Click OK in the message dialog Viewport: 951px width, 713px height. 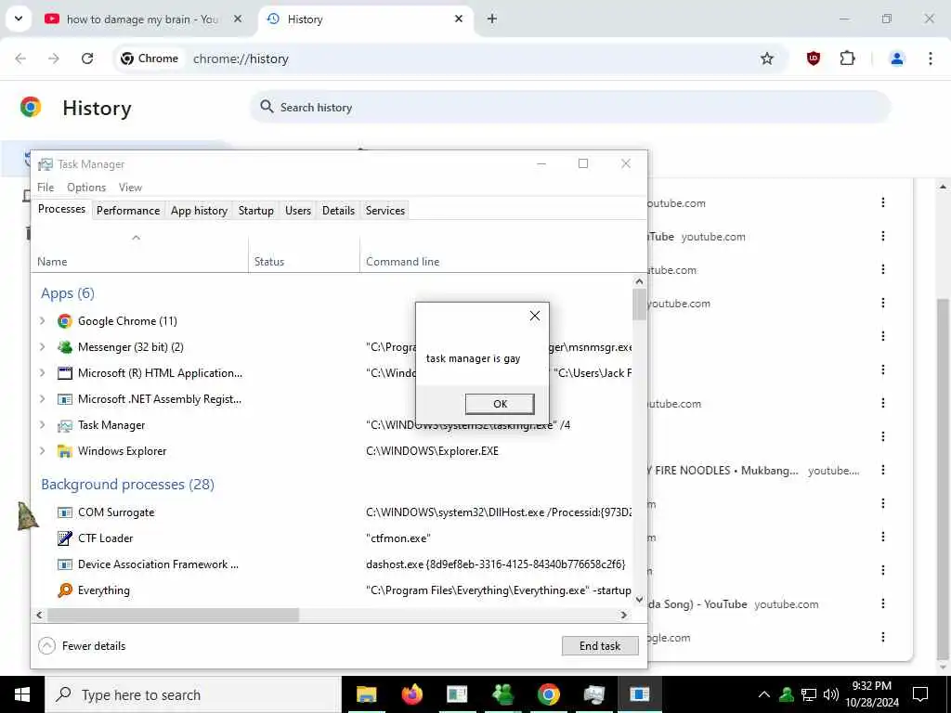tap(500, 404)
